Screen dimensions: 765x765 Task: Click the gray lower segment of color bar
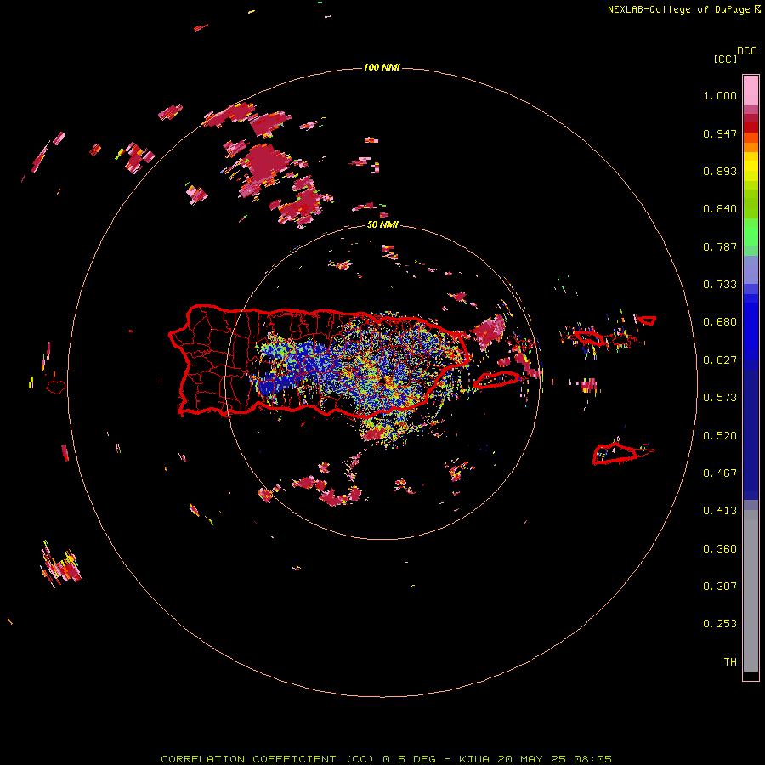751,591
